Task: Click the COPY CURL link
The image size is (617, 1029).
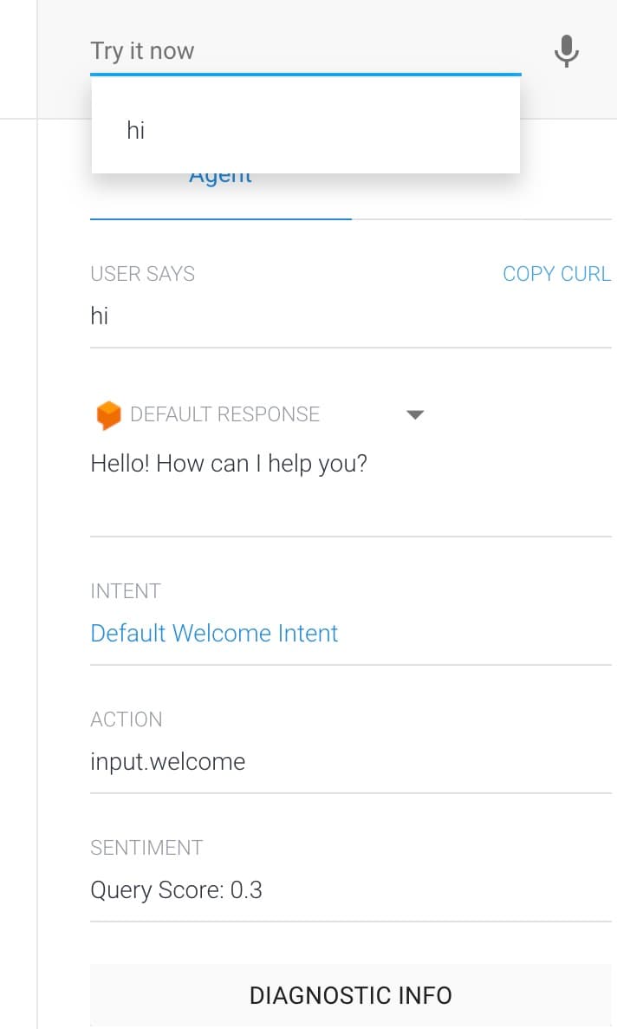Action: point(556,274)
